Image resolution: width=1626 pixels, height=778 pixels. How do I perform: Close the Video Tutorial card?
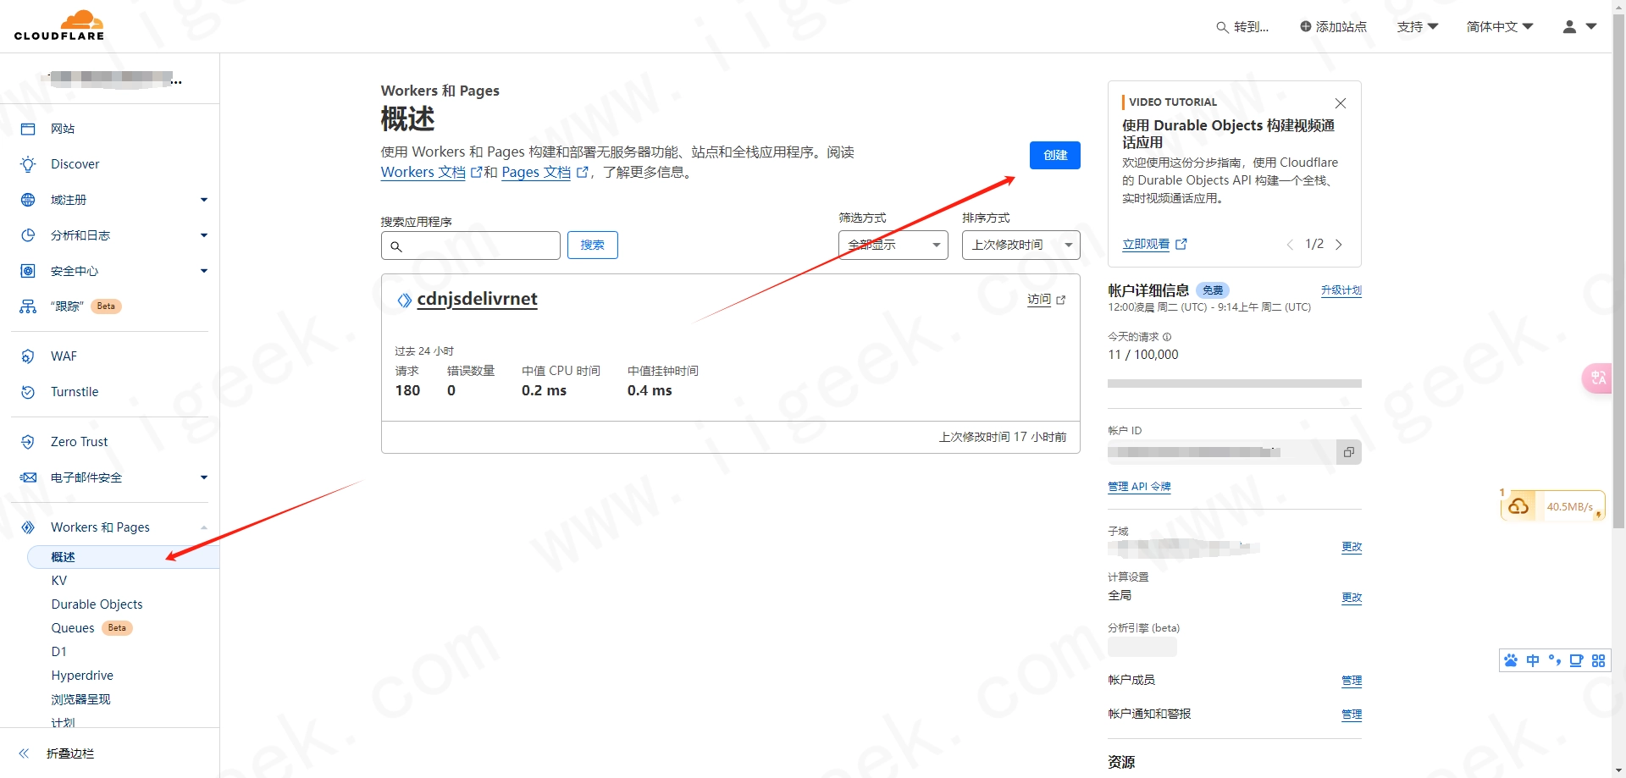coord(1341,103)
